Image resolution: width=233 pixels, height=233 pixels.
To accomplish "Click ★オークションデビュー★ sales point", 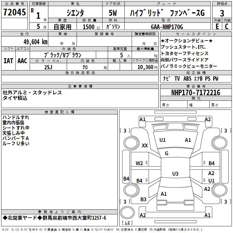I will coord(187,40).
